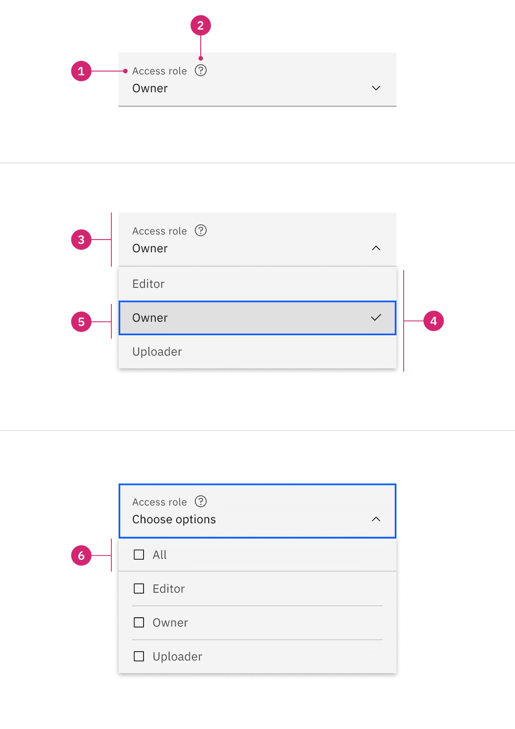Check the All checkbox
The height and width of the screenshot is (729, 515).
pyautogui.click(x=139, y=554)
